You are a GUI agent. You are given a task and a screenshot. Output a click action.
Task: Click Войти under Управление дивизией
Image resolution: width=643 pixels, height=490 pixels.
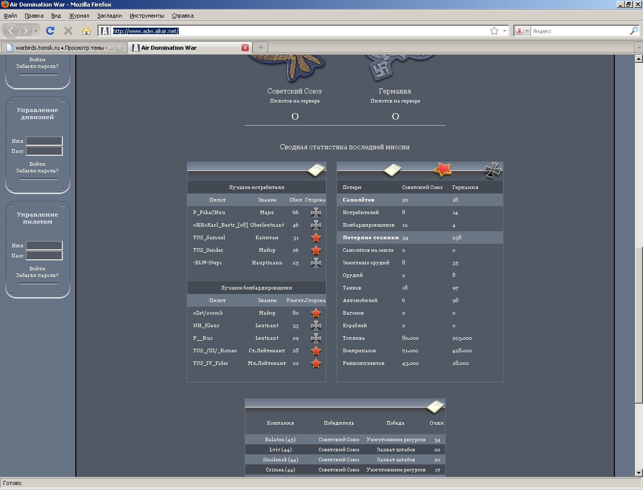click(37, 164)
